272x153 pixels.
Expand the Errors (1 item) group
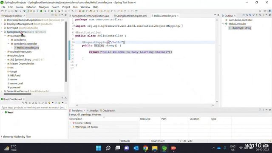tap(70, 123)
